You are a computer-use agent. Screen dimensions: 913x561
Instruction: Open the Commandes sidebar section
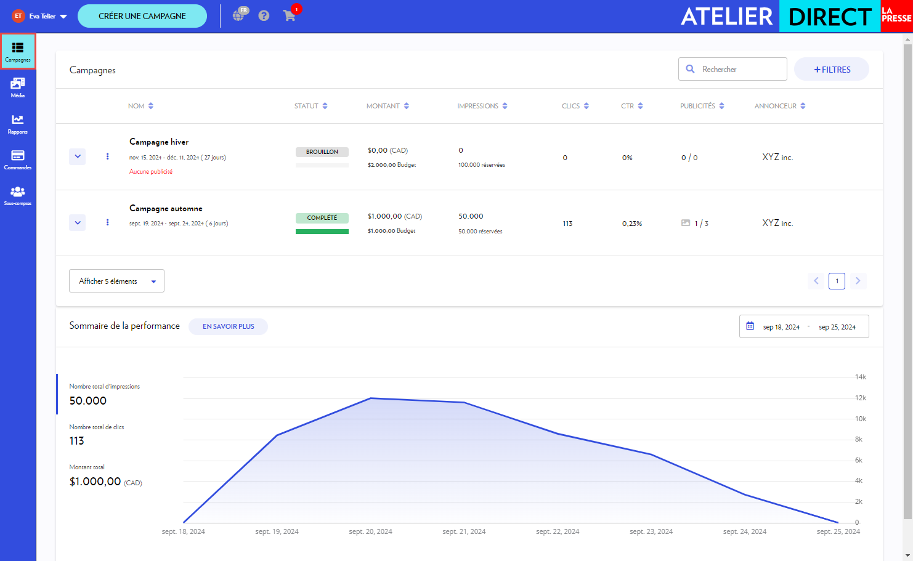click(x=18, y=159)
